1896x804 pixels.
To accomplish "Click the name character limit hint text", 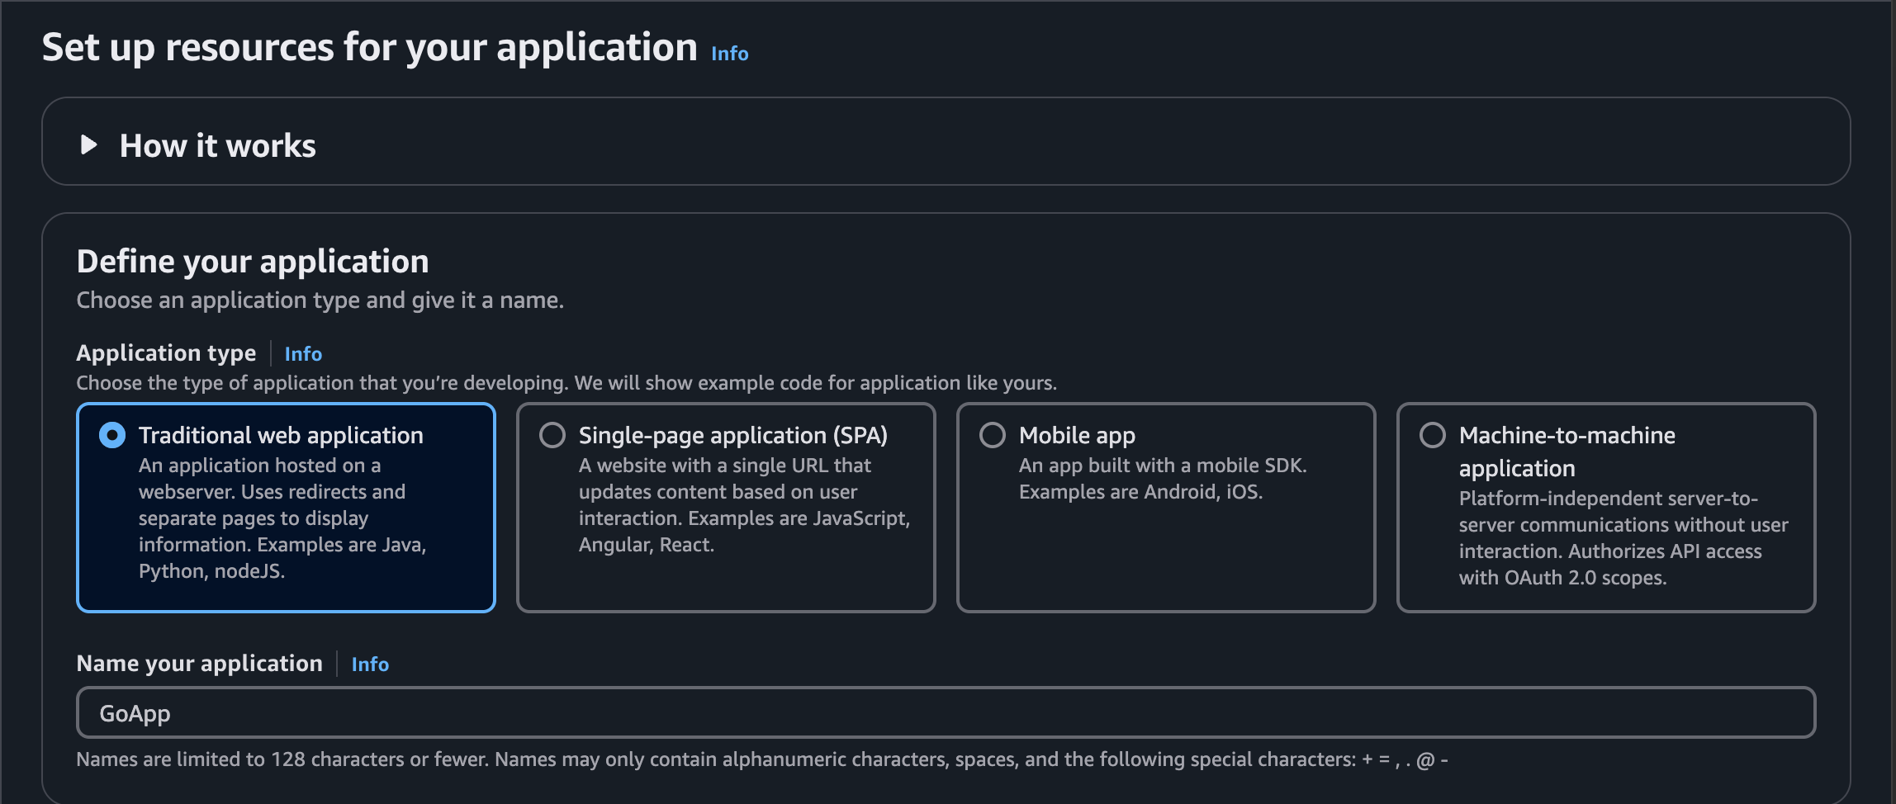I will [x=761, y=759].
